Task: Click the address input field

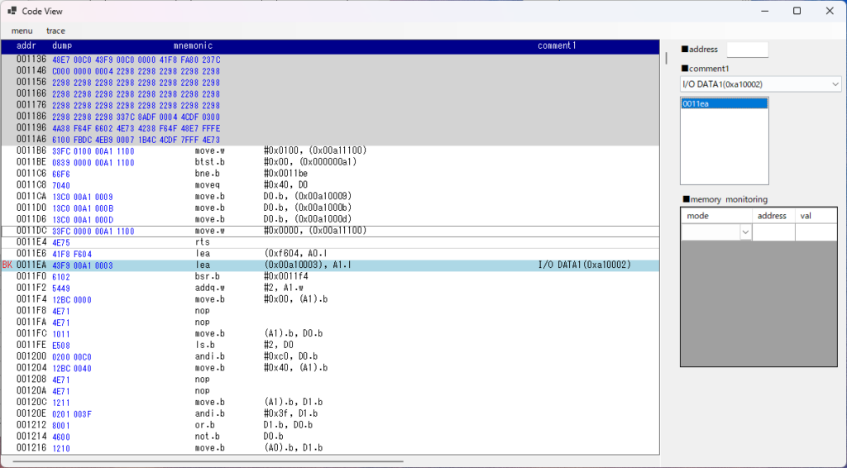Action: [x=747, y=50]
